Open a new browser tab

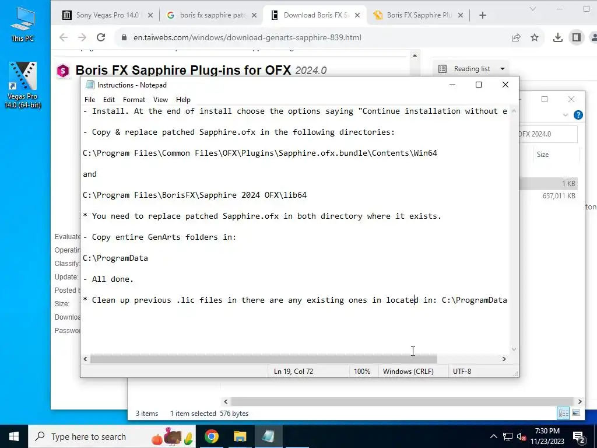tap(482, 15)
